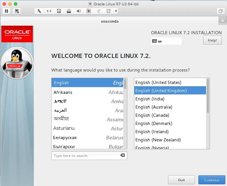
Task: Click the Tux penguin mascot image
Action: coord(17,63)
